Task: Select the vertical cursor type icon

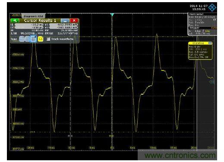Action: [28, 39]
